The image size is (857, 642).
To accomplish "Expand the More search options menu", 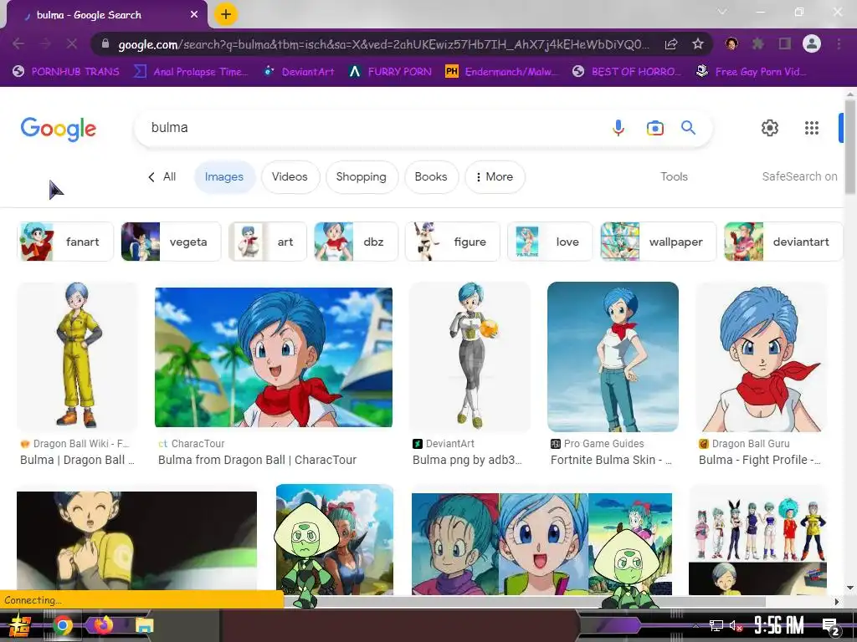I will tap(495, 177).
